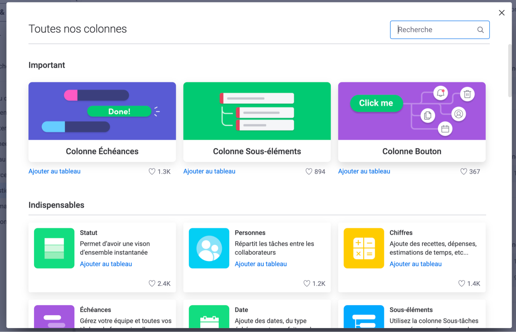The width and height of the screenshot is (516, 332).
Task: Click the copy icon in Bouton banner
Action: (428, 115)
